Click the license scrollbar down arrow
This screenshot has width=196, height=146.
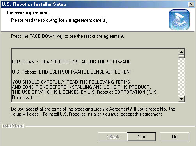point(182,99)
